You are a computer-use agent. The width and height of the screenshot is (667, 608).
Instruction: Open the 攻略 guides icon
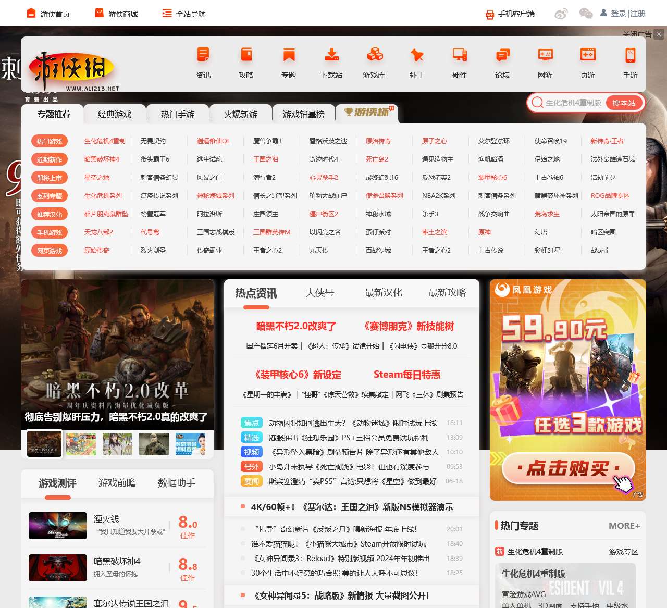pyautogui.click(x=246, y=55)
